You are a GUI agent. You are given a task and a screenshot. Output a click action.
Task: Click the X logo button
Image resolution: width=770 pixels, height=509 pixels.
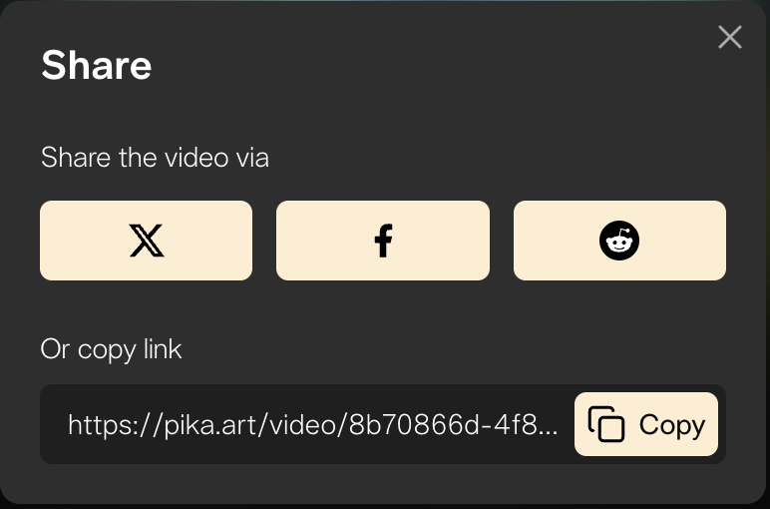(x=146, y=241)
